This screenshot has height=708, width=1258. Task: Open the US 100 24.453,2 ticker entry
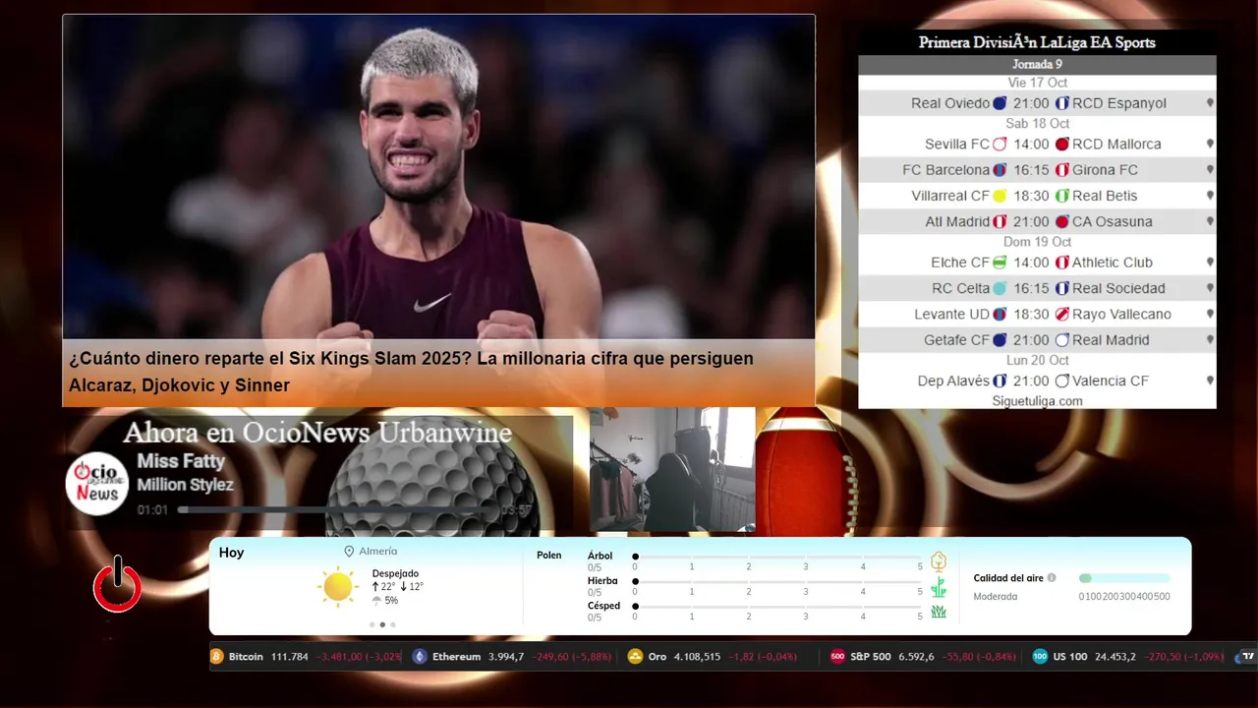[x=1127, y=656]
